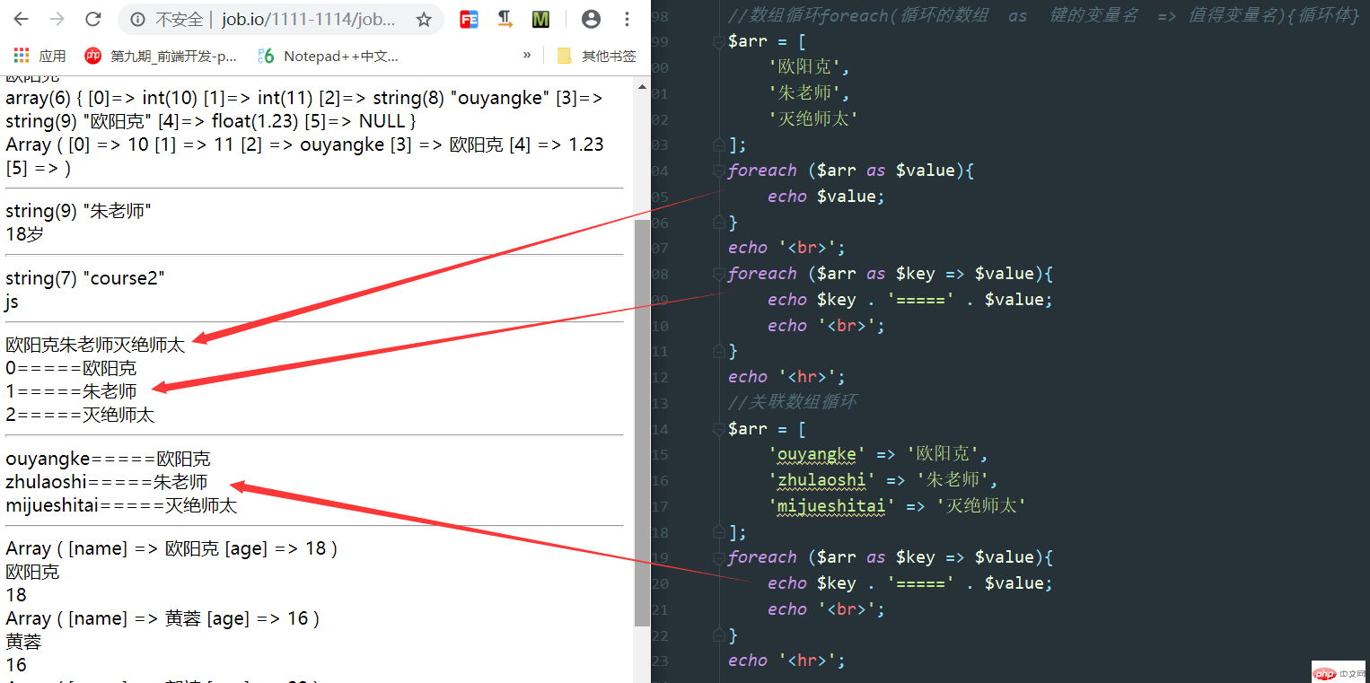Open the FE extension icon
1370x683 pixels.
tap(468, 19)
